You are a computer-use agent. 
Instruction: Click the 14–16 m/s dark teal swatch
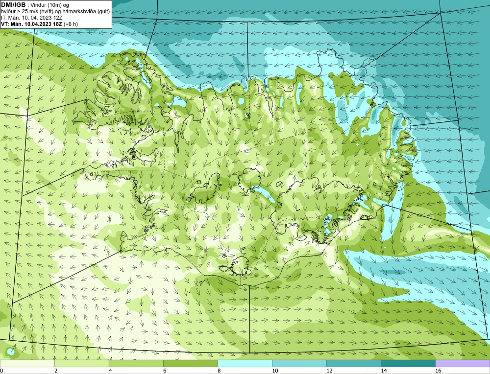(408, 363)
